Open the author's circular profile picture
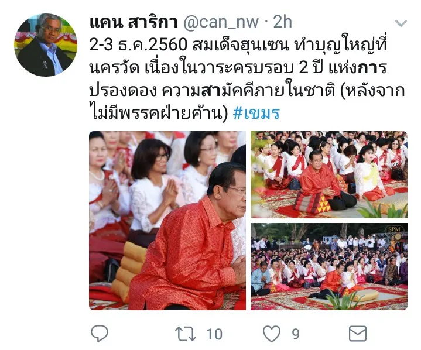 pyautogui.click(x=45, y=45)
